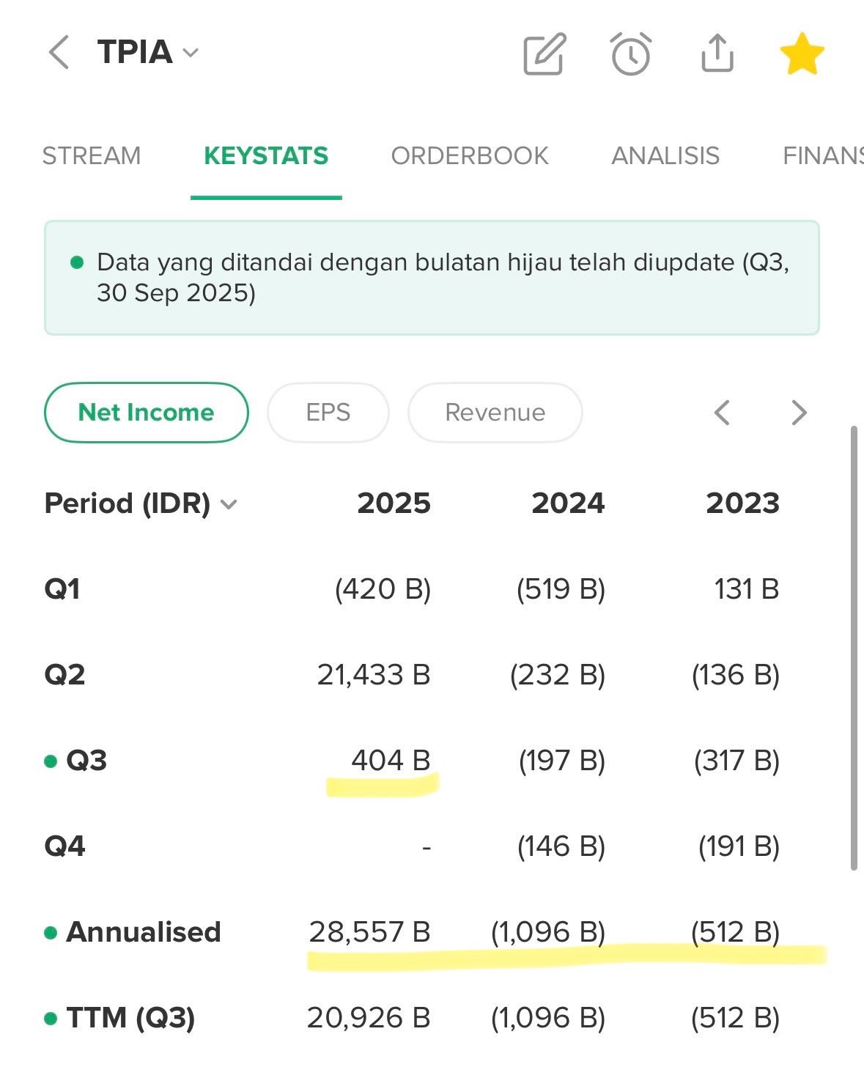Tap the back arrow icon
This screenshot has width=864, height=1067.
coord(59,53)
